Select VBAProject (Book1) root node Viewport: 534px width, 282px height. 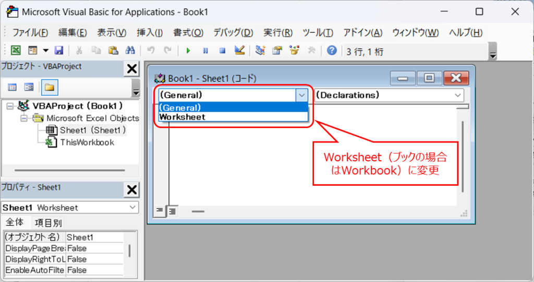[78, 106]
